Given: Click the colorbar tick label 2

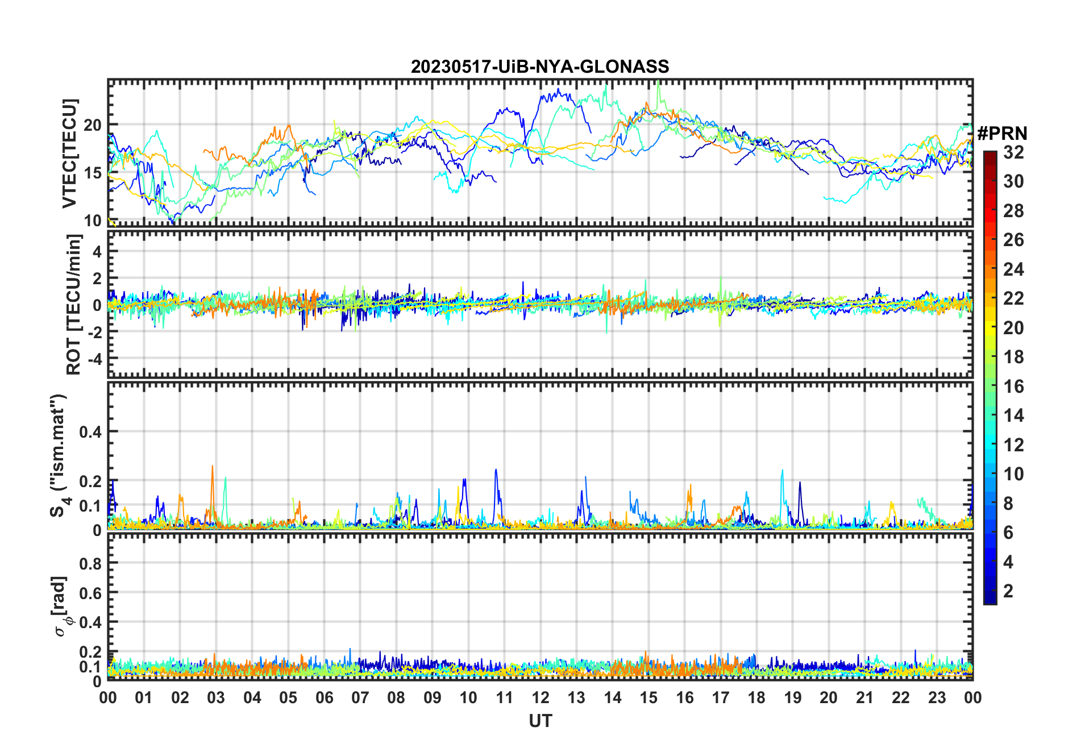Looking at the screenshot, I should pos(1008,591).
